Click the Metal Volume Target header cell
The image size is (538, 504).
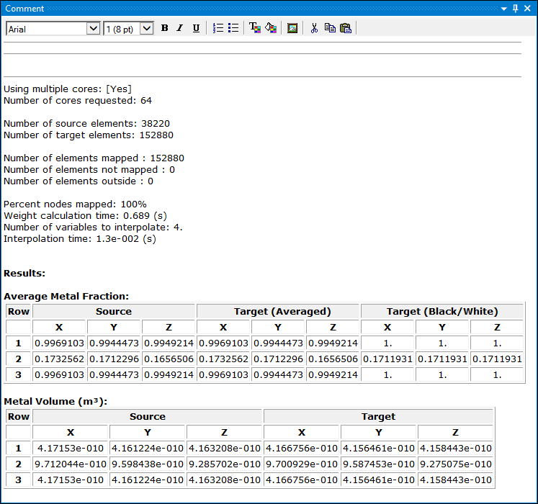[378, 416]
